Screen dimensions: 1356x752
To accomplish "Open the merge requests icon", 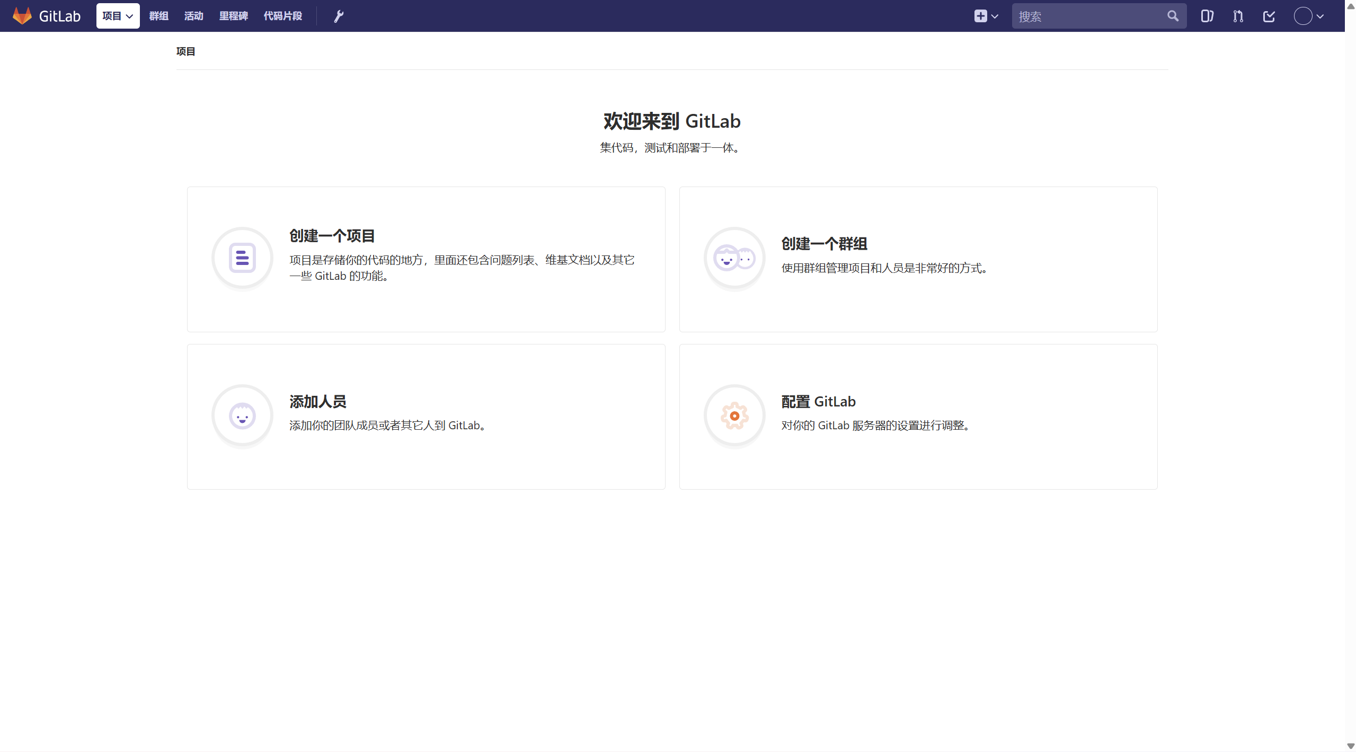I will pos(1238,16).
